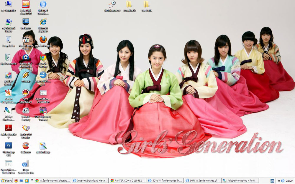Viewport: 295px width, 184px height.
Task: Open the Start menu
Action: [6, 181]
